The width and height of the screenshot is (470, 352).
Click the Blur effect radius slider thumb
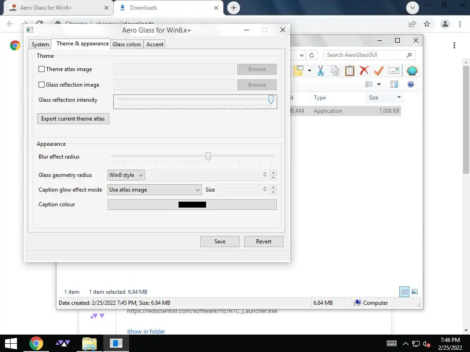click(x=208, y=156)
